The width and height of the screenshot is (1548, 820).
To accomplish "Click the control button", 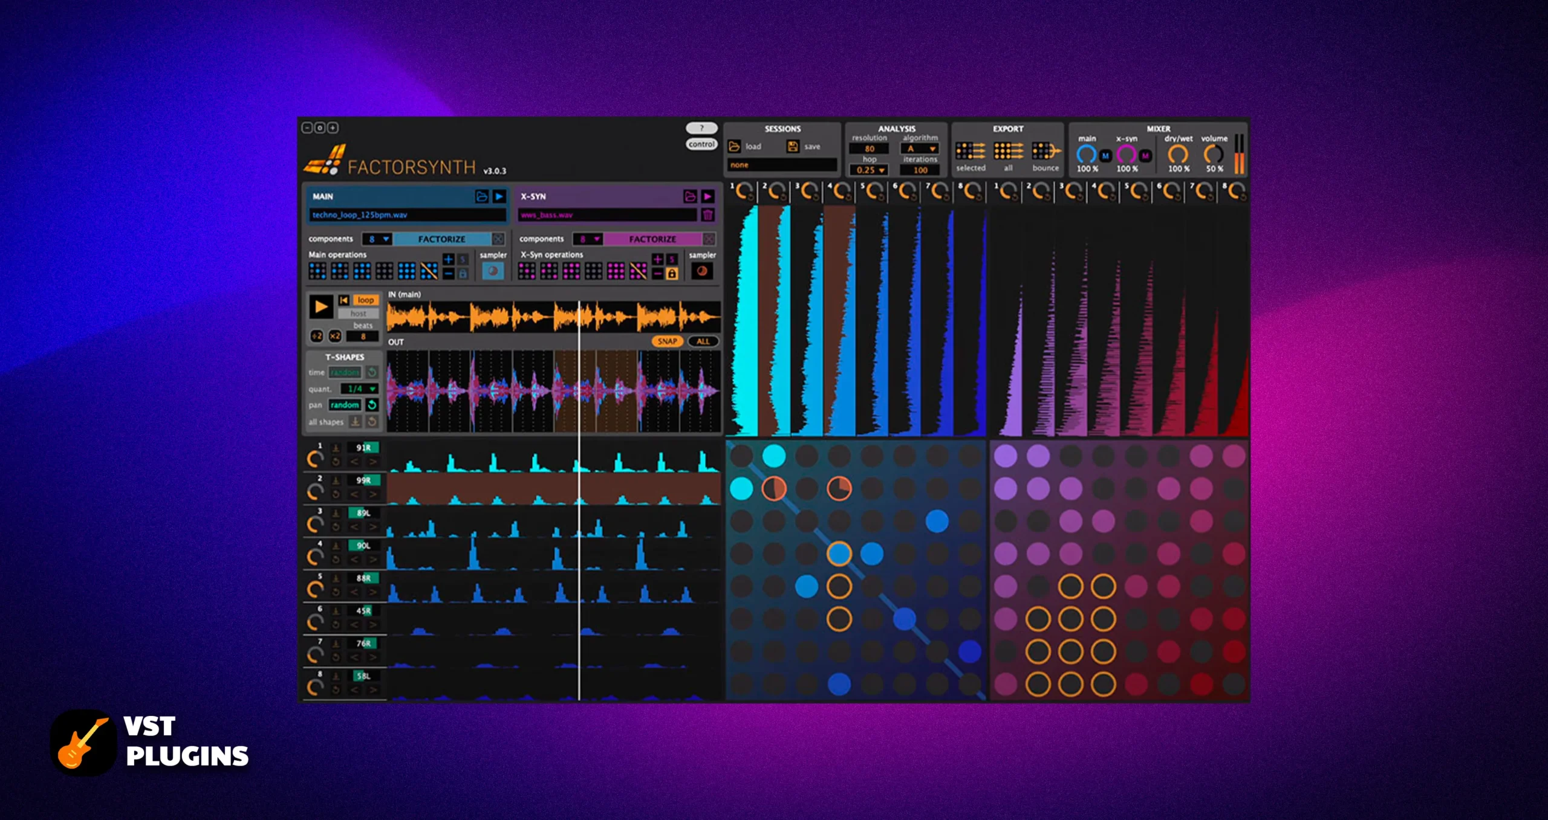I will coord(701,144).
